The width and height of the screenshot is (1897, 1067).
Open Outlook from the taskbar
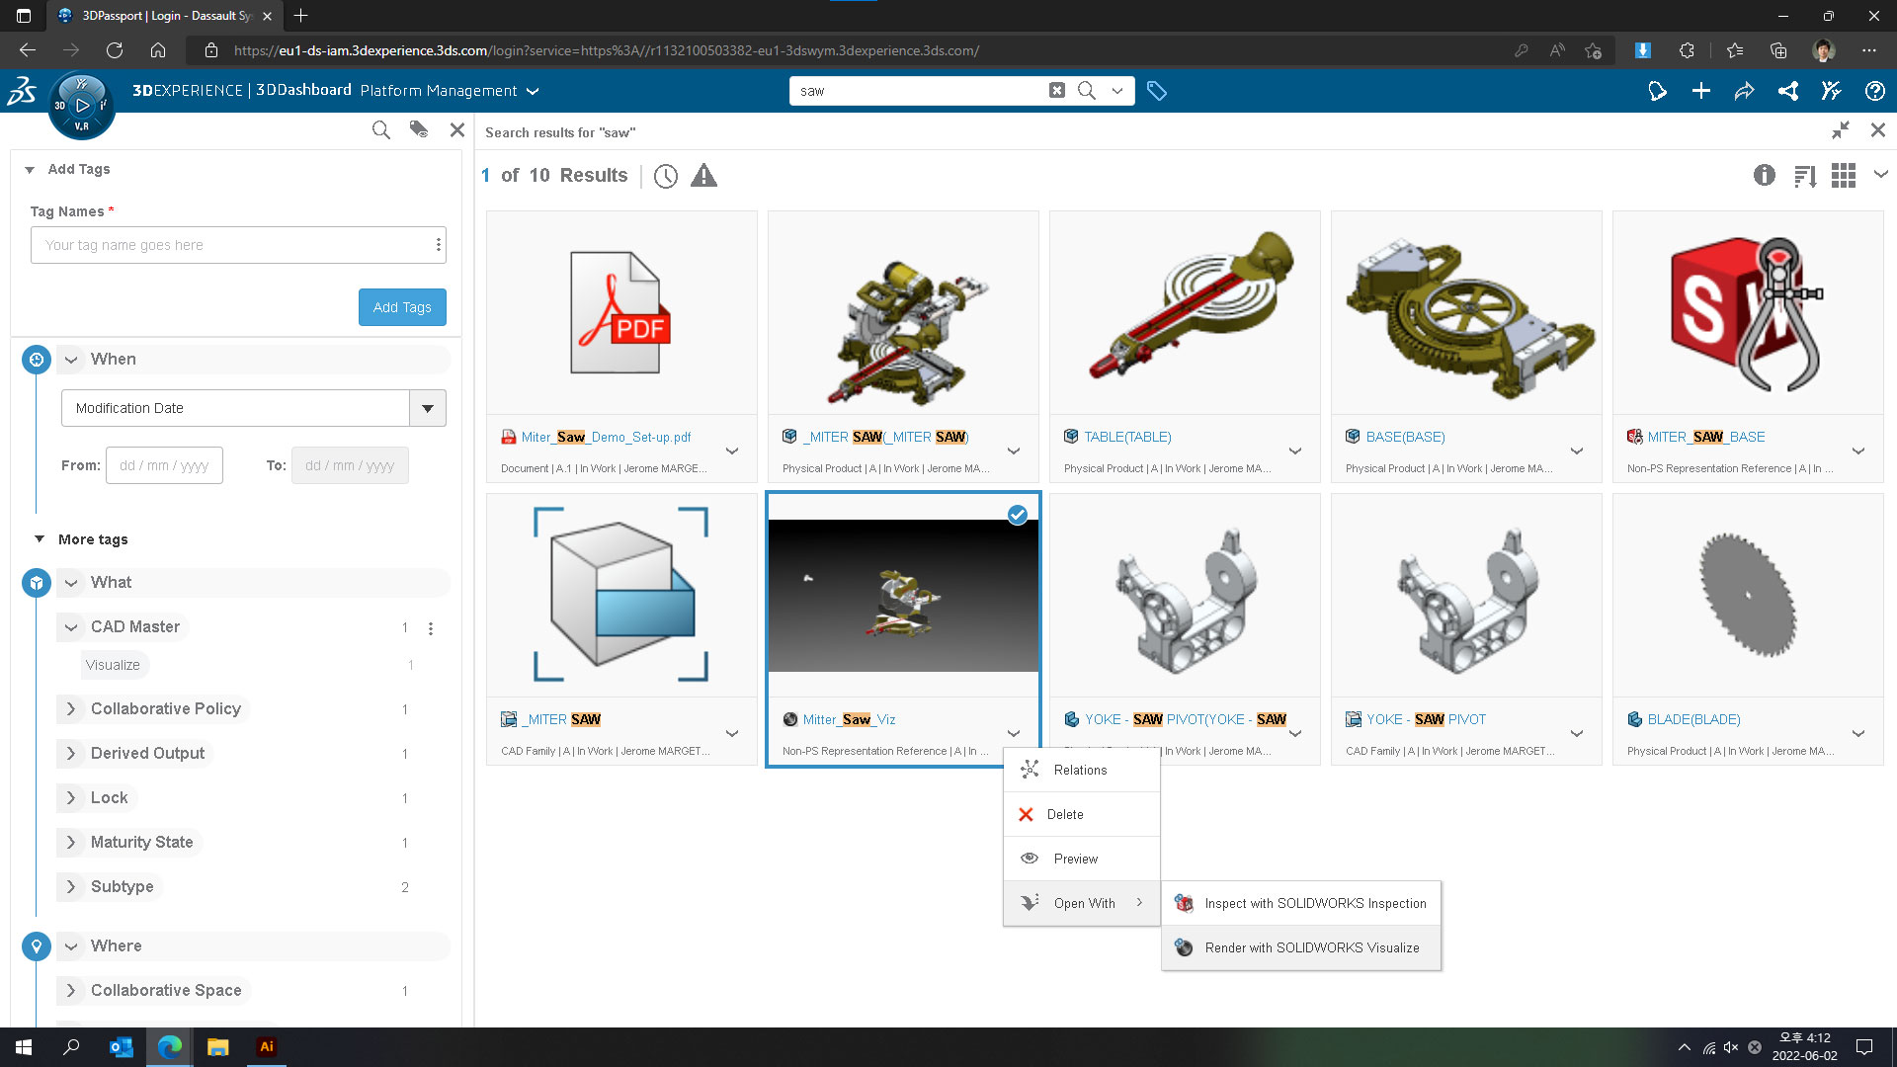point(121,1047)
